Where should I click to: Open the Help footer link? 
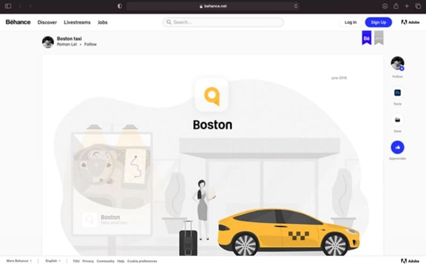point(121,261)
